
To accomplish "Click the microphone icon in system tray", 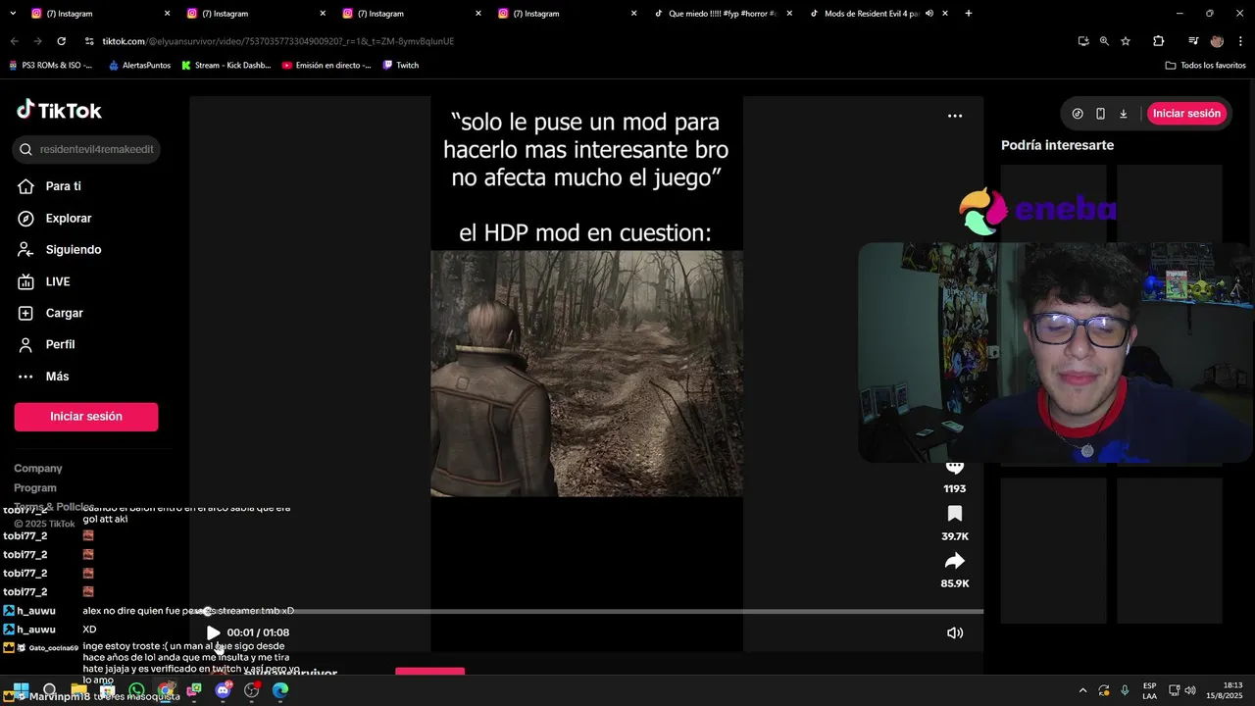I will pyautogui.click(x=1125, y=690).
